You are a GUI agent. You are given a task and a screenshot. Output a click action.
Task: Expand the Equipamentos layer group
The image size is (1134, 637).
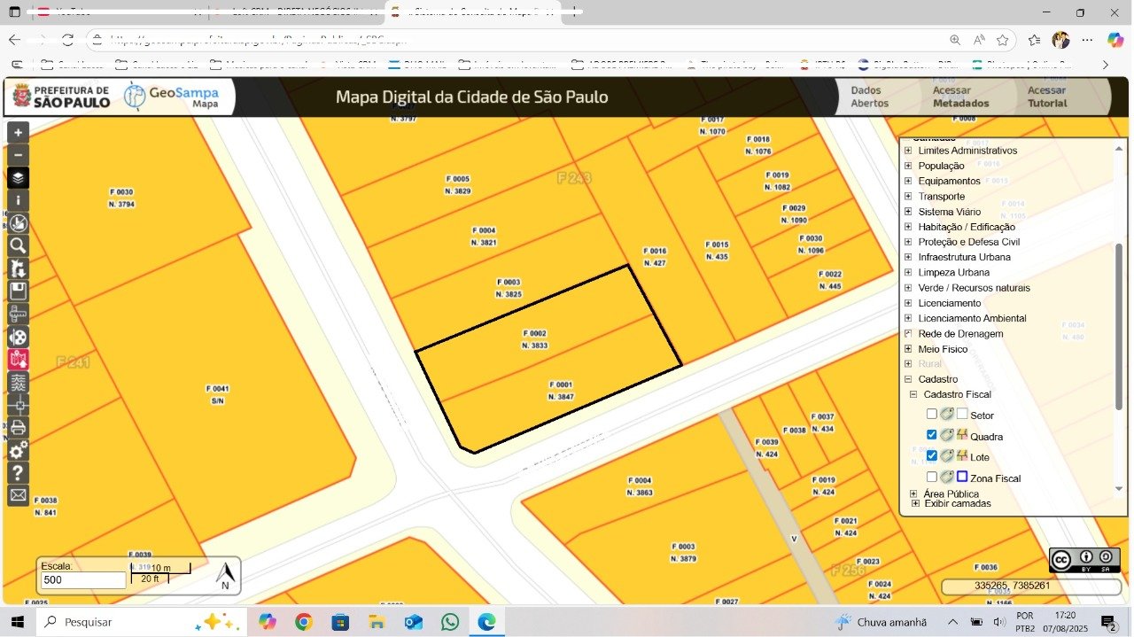pos(908,181)
